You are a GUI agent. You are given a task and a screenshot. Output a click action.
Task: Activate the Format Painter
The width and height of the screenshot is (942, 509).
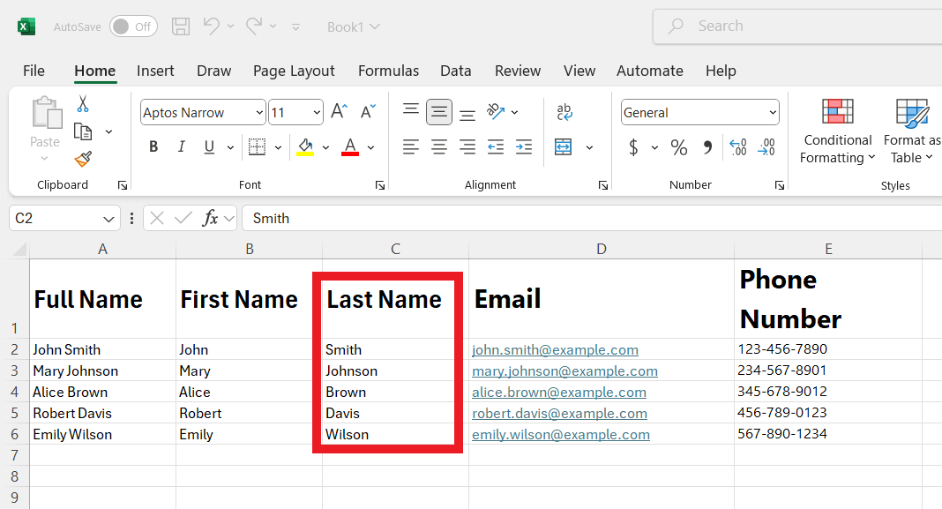pos(83,160)
